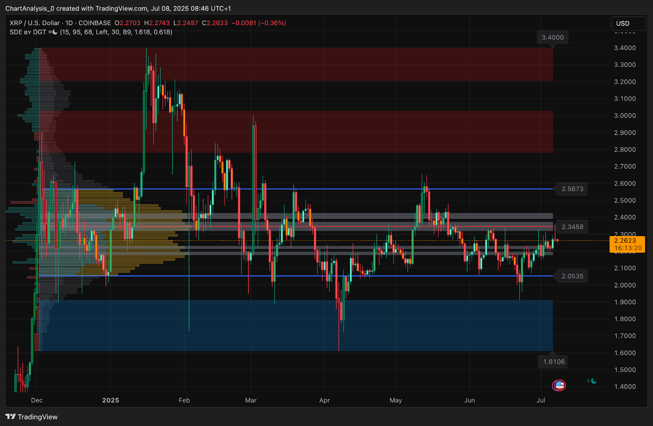Click the May label on the time axis

click(x=395, y=400)
